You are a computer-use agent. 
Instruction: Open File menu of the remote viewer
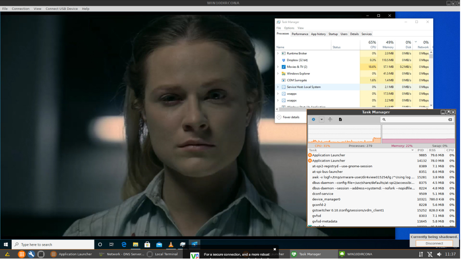(x=5, y=8)
